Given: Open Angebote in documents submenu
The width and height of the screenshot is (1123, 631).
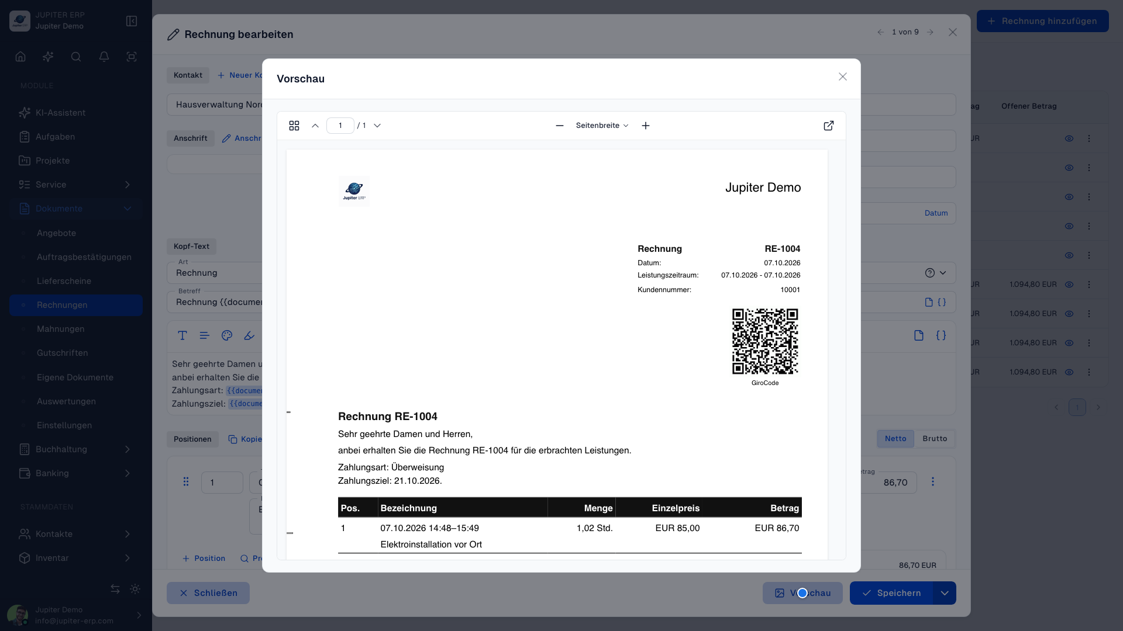Looking at the screenshot, I should [x=76, y=233].
